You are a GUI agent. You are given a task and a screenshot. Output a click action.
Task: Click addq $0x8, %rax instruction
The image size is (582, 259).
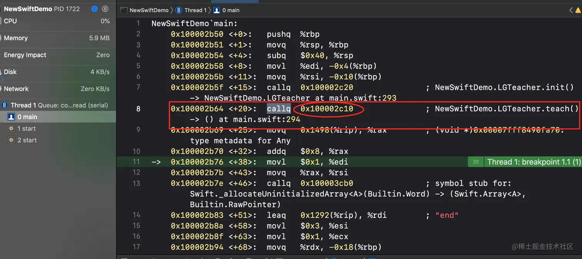point(308,151)
